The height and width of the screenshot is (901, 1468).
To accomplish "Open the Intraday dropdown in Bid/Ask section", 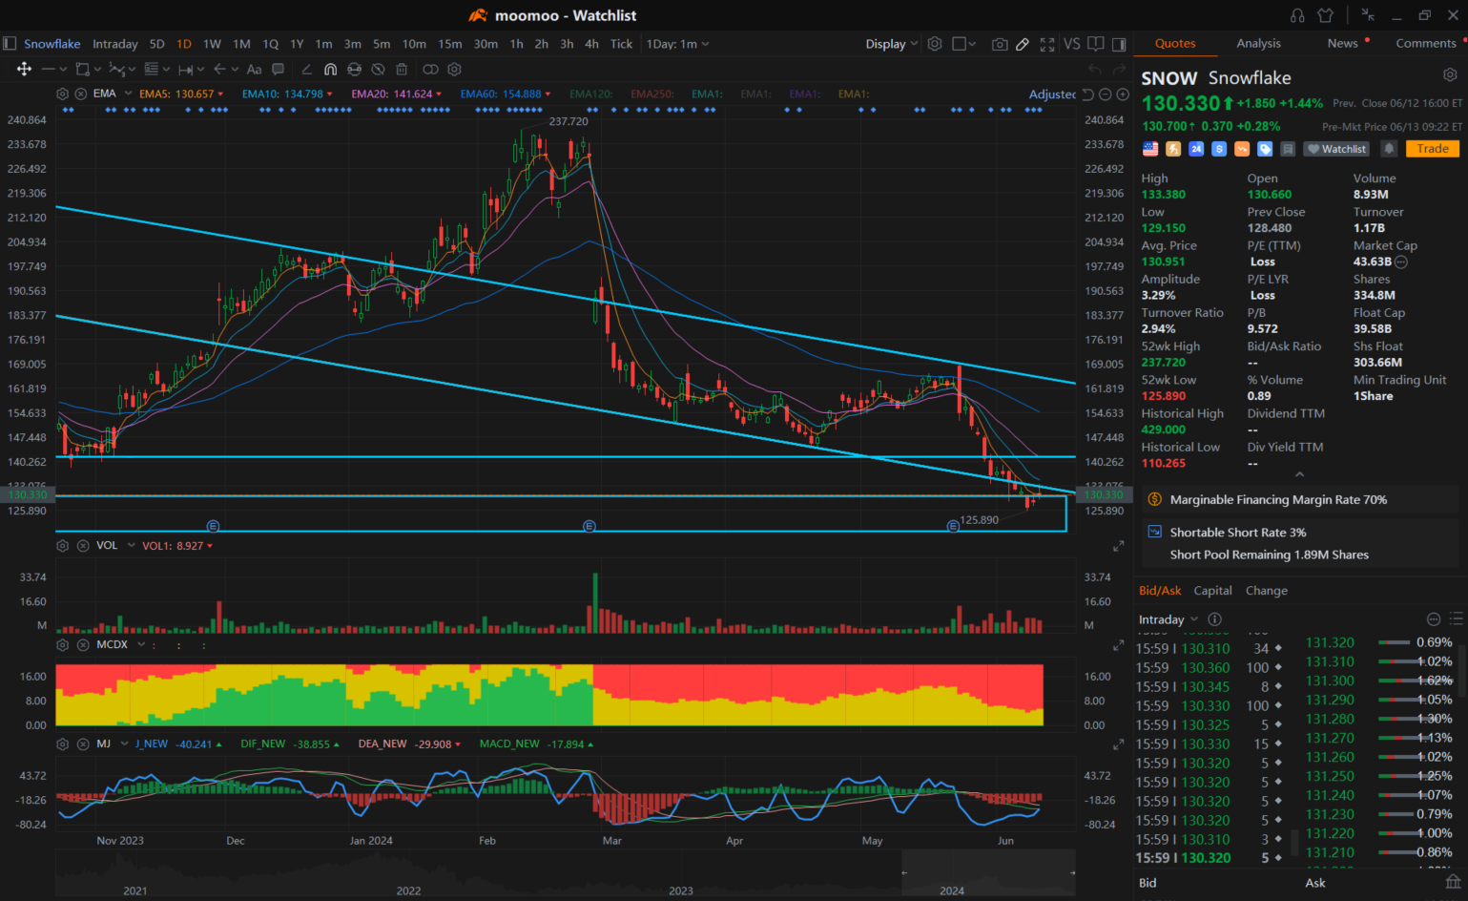I will point(1168,619).
